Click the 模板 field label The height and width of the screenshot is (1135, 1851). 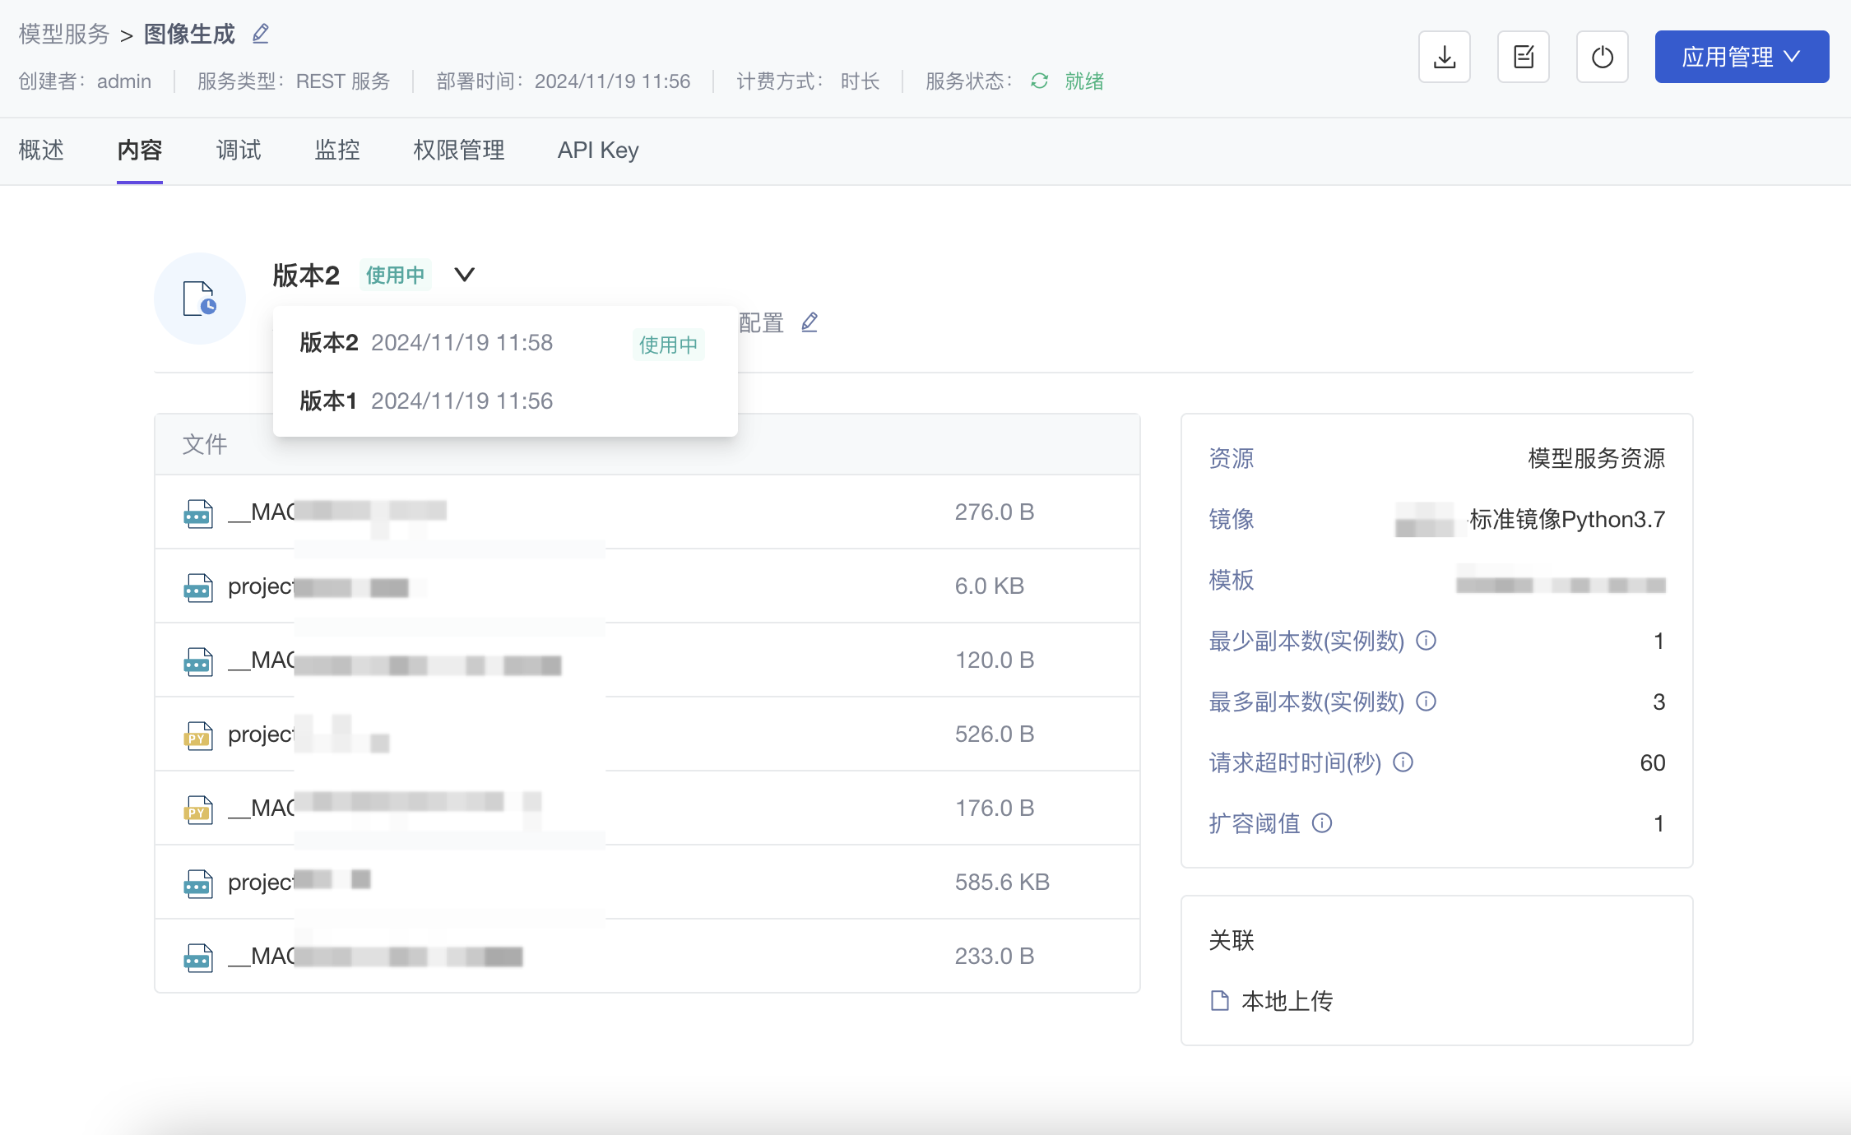point(1232,580)
